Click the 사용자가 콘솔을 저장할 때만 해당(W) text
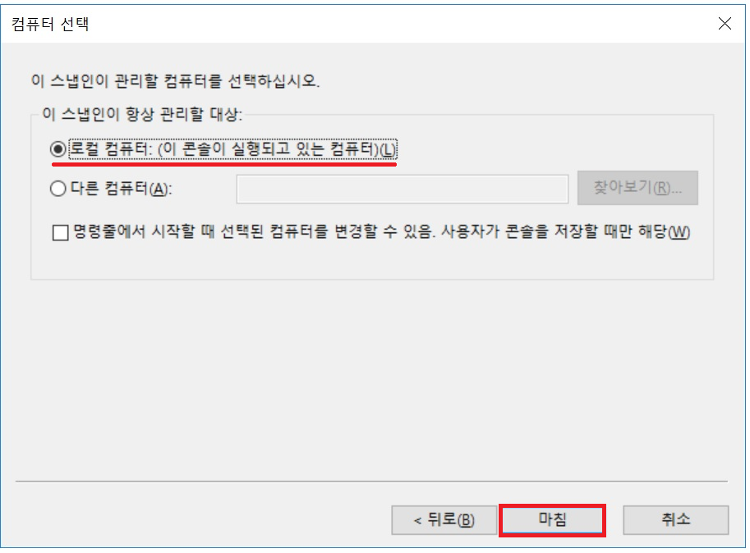 (565, 232)
